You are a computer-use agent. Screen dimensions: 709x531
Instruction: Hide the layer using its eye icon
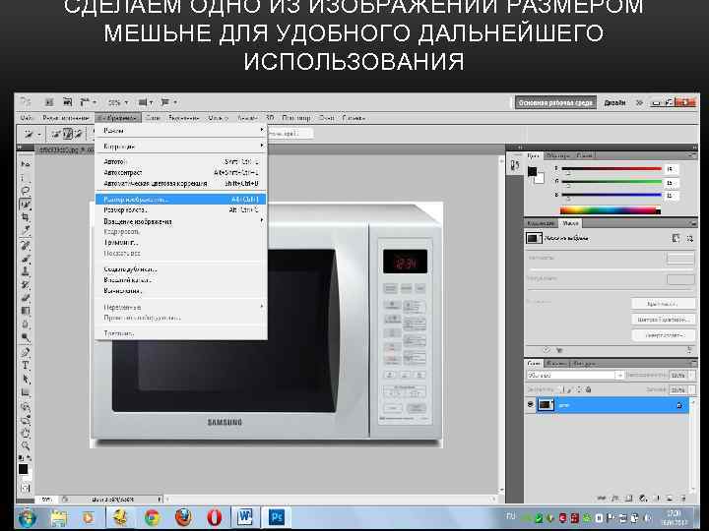[531, 405]
